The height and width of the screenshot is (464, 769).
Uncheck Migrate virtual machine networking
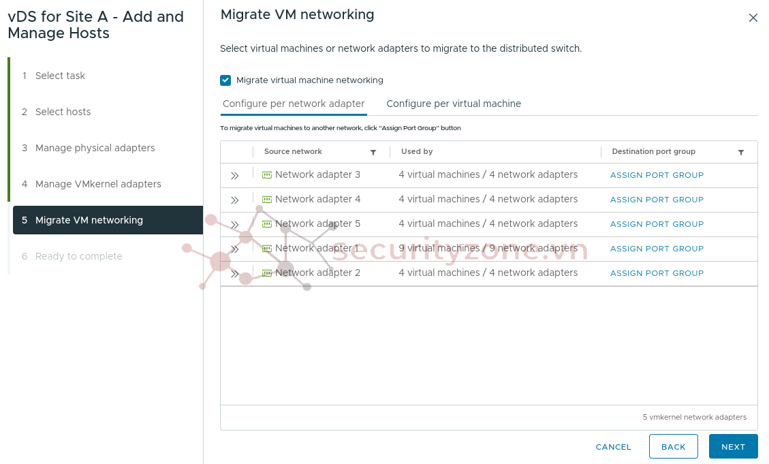225,80
